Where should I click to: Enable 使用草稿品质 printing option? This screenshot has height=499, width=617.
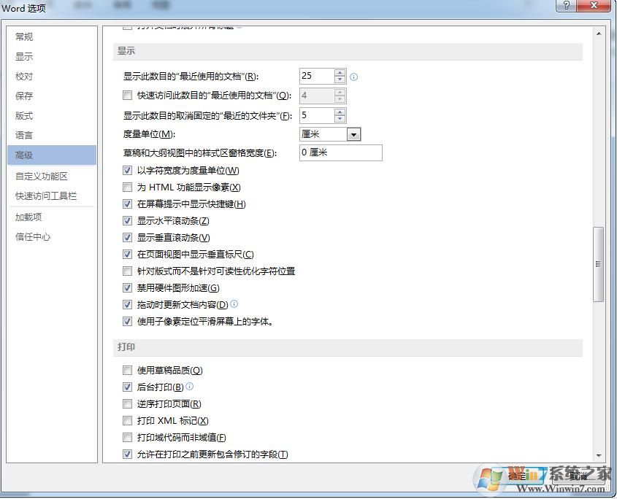[x=127, y=370]
